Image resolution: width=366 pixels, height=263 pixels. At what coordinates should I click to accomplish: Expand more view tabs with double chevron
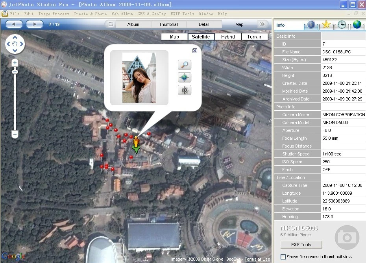(262, 24)
